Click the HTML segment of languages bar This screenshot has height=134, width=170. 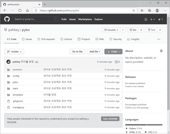click(154, 125)
